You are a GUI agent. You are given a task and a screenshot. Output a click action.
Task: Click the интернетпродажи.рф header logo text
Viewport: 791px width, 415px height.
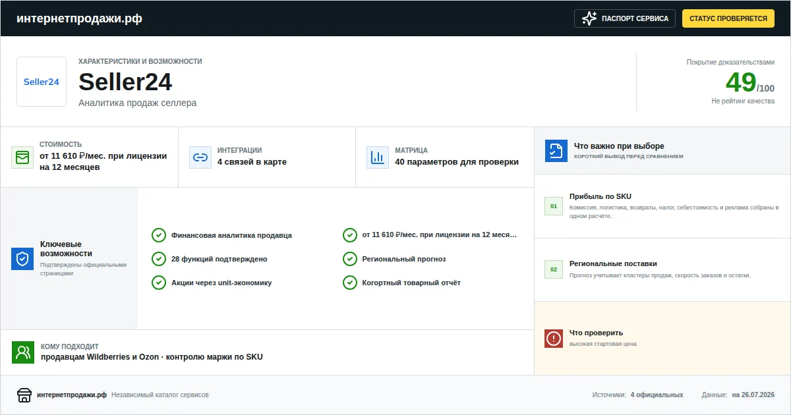tap(79, 18)
